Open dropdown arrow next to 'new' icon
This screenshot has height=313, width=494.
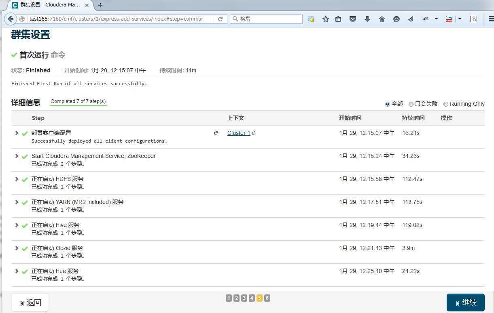click(x=460, y=19)
